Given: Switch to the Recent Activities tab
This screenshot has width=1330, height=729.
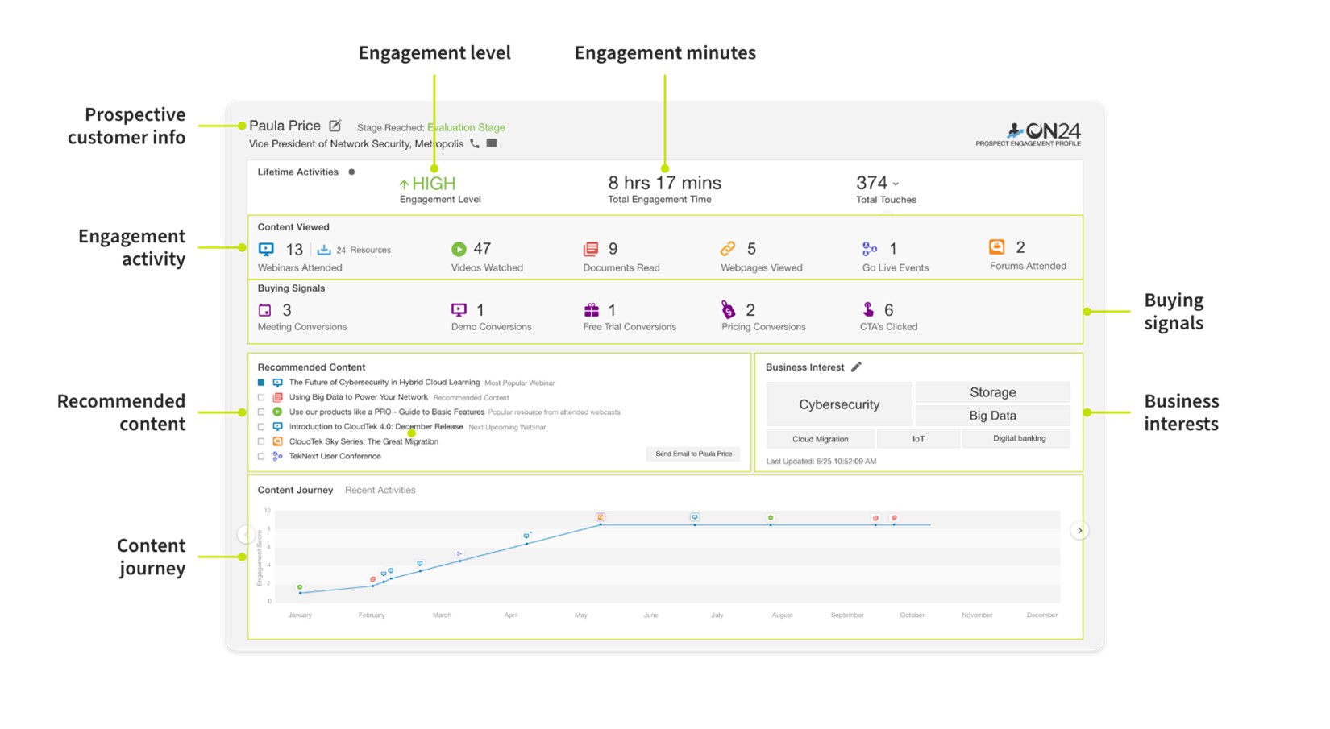Looking at the screenshot, I should 380,490.
